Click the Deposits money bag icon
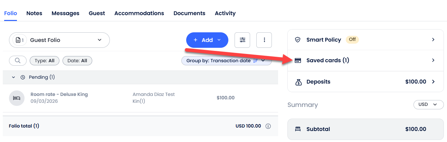The height and width of the screenshot is (142, 447). tap(298, 82)
